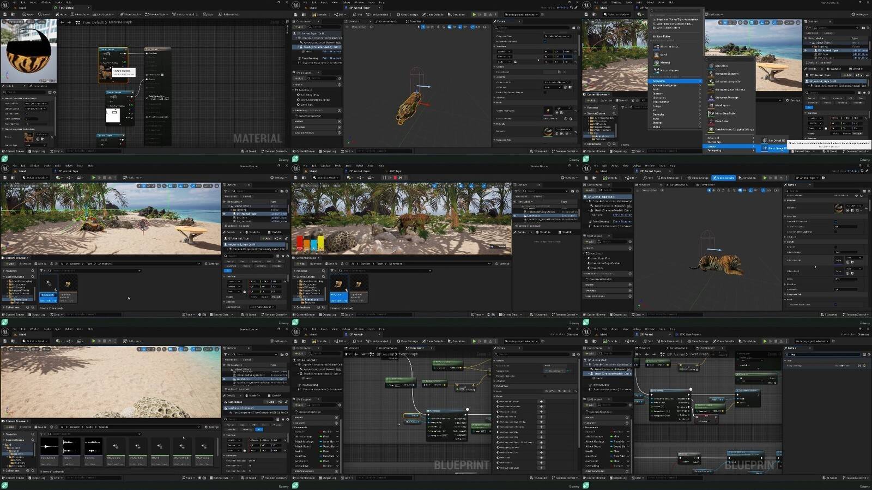Set mobility to Movable in the Animations frame
The image size is (872, 490).
click(x=276, y=297)
